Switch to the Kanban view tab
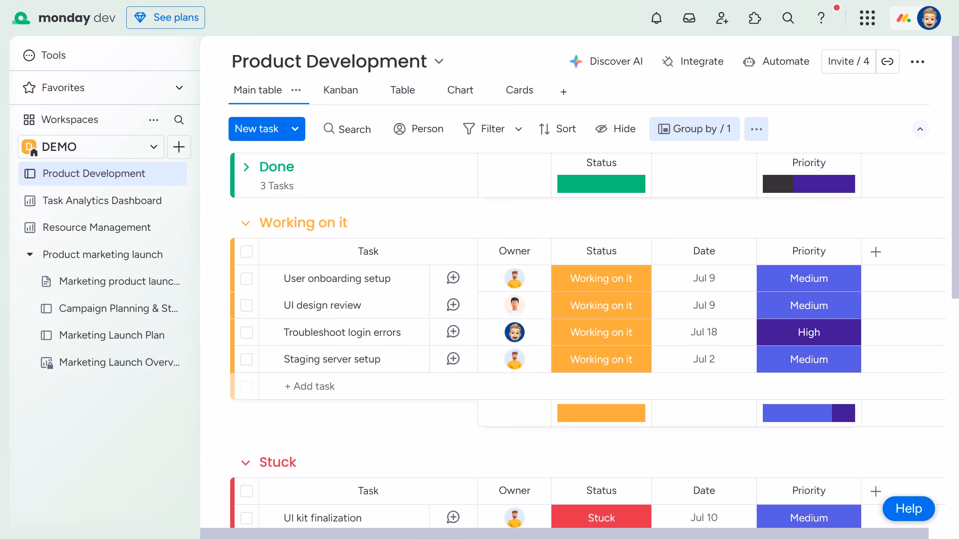 tap(340, 90)
